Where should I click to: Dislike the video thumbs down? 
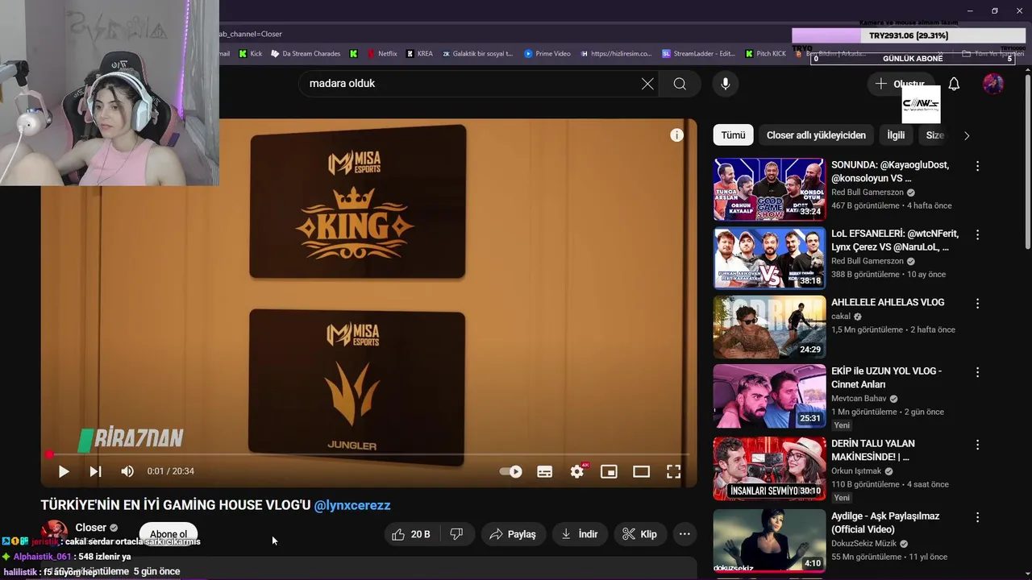[x=456, y=534]
